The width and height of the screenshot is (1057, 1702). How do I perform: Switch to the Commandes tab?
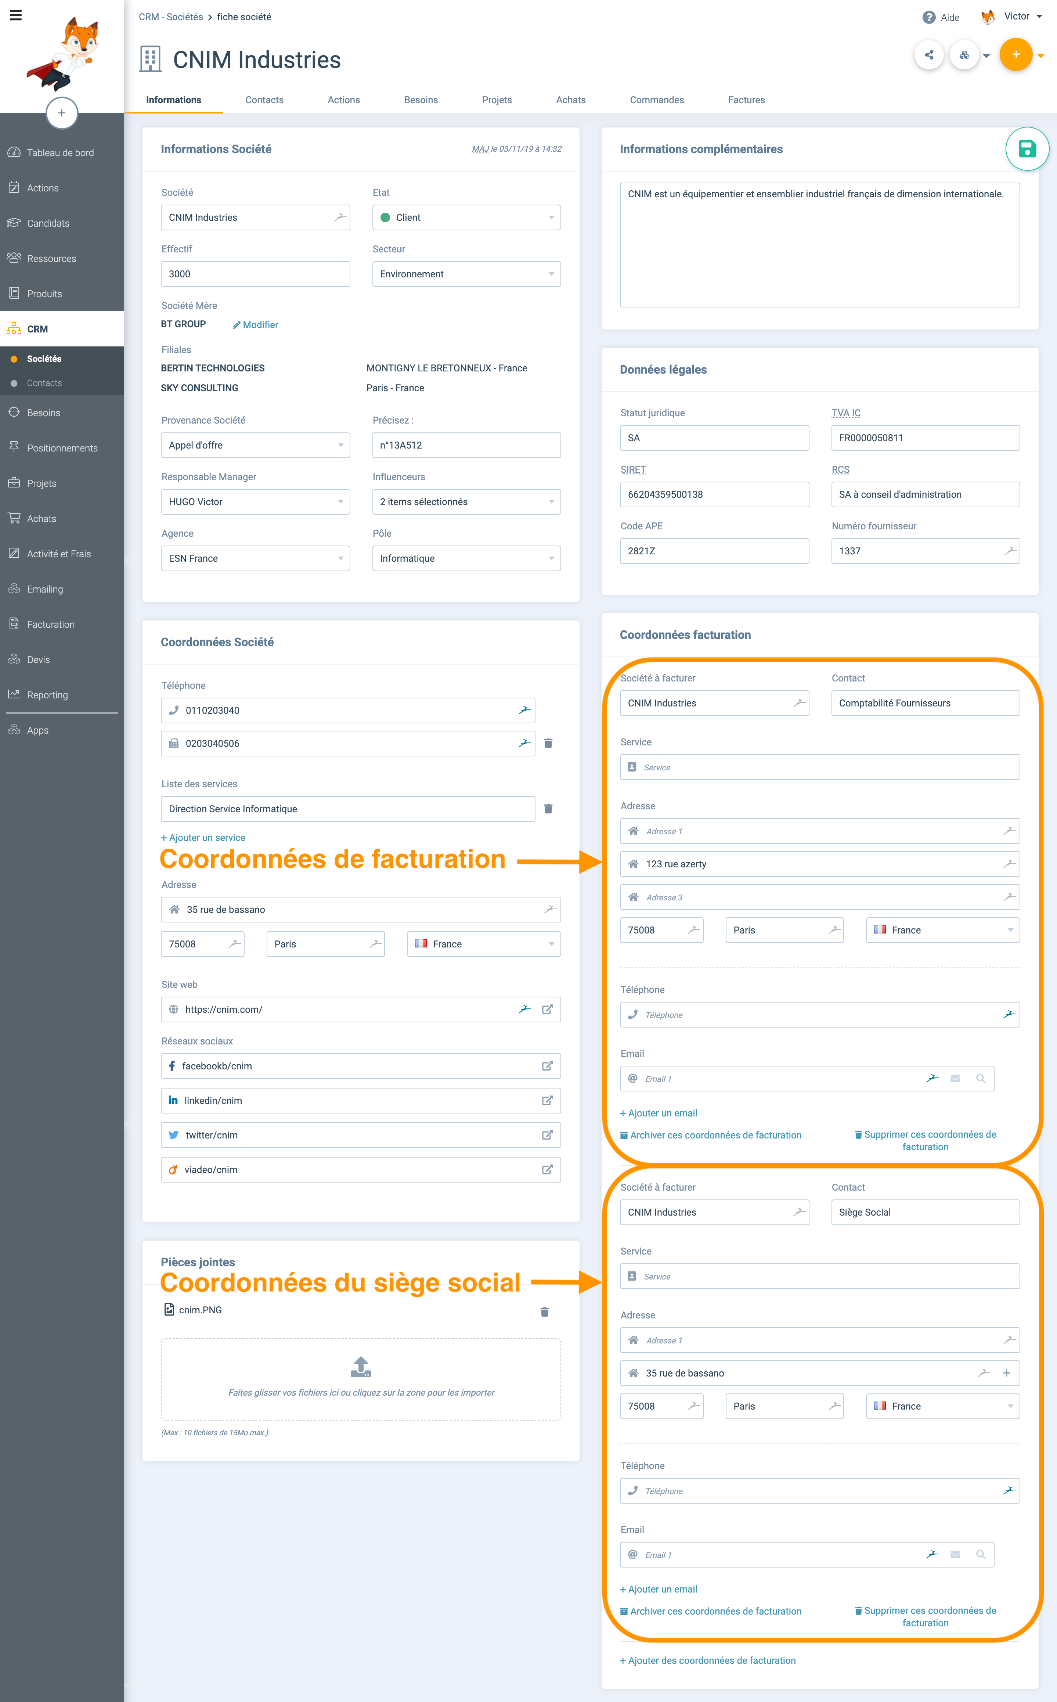(656, 100)
